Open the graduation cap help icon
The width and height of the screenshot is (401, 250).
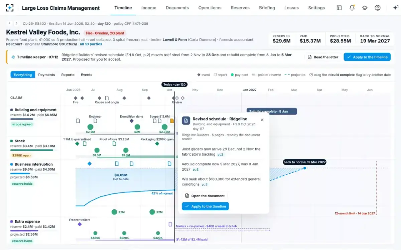(x=365, y=8)
